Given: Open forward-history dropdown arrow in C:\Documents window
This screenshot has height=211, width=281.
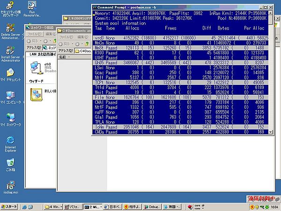Looking at the screenshot, I should pyautogui.click(x=82, y=44).
